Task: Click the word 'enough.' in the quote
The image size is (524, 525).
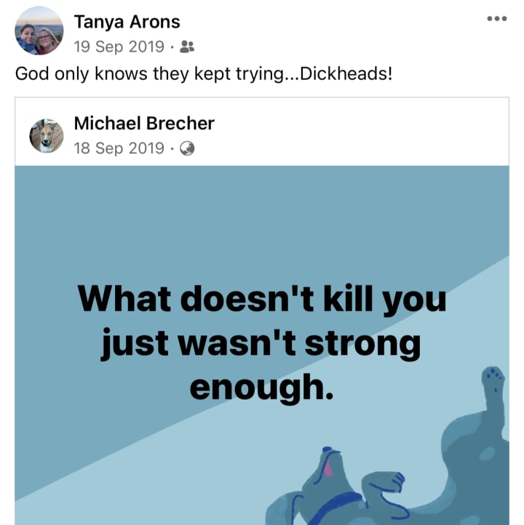Action: 262,388
